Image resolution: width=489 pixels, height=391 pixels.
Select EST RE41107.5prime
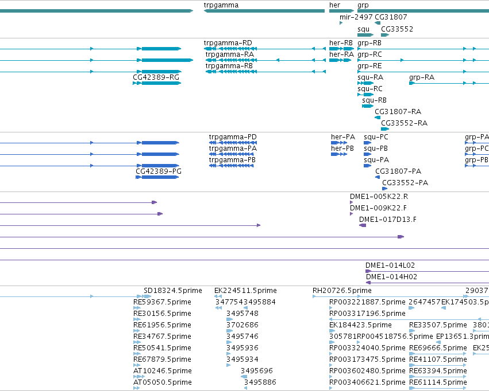(438, 360)
